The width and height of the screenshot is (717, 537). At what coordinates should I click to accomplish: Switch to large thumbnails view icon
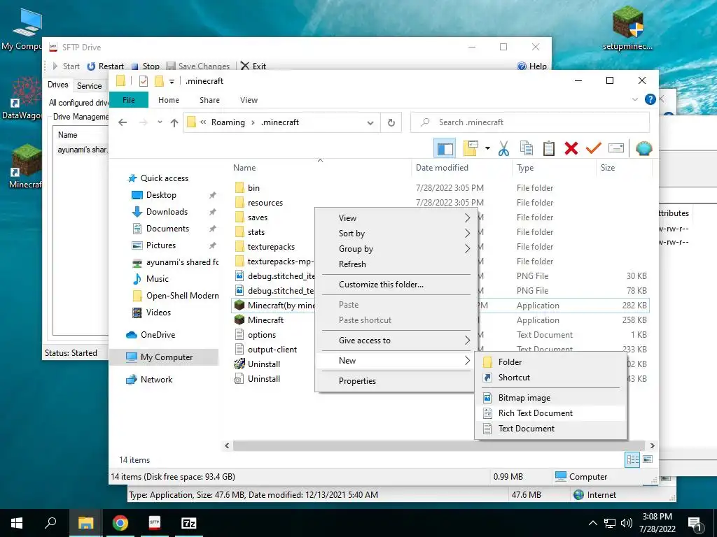pyautogui.click(x=648, y=460)
